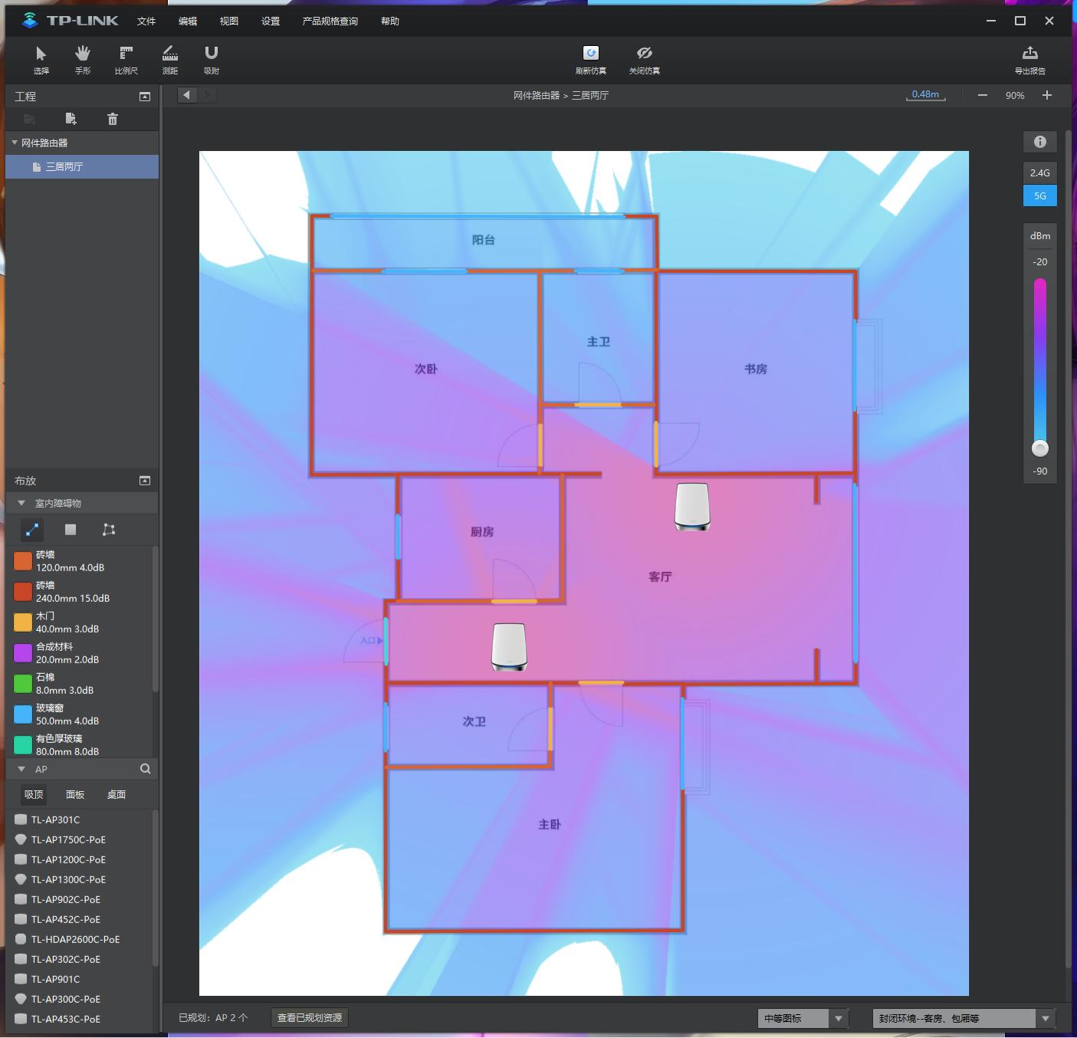Switch to the 面板 AP tab
The image size is (1077, 1038).
click(x=75, y=794)
